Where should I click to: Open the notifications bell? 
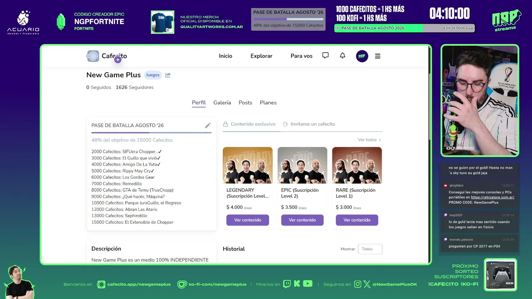[x=342, y=56]
